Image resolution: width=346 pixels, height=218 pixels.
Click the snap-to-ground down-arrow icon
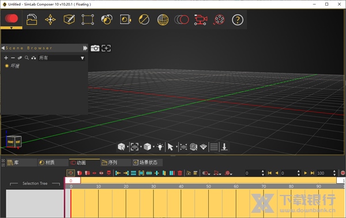pos(224,146)
